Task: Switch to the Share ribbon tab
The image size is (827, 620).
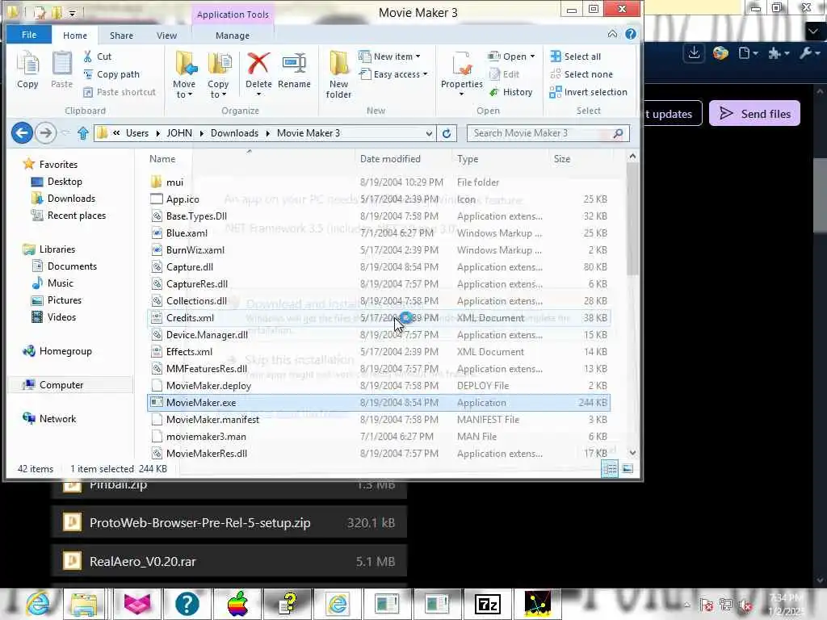Action: [x=121, y=36]
